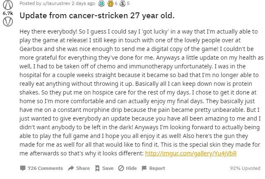
Task: Click the post title text
Action: (97, 16)
